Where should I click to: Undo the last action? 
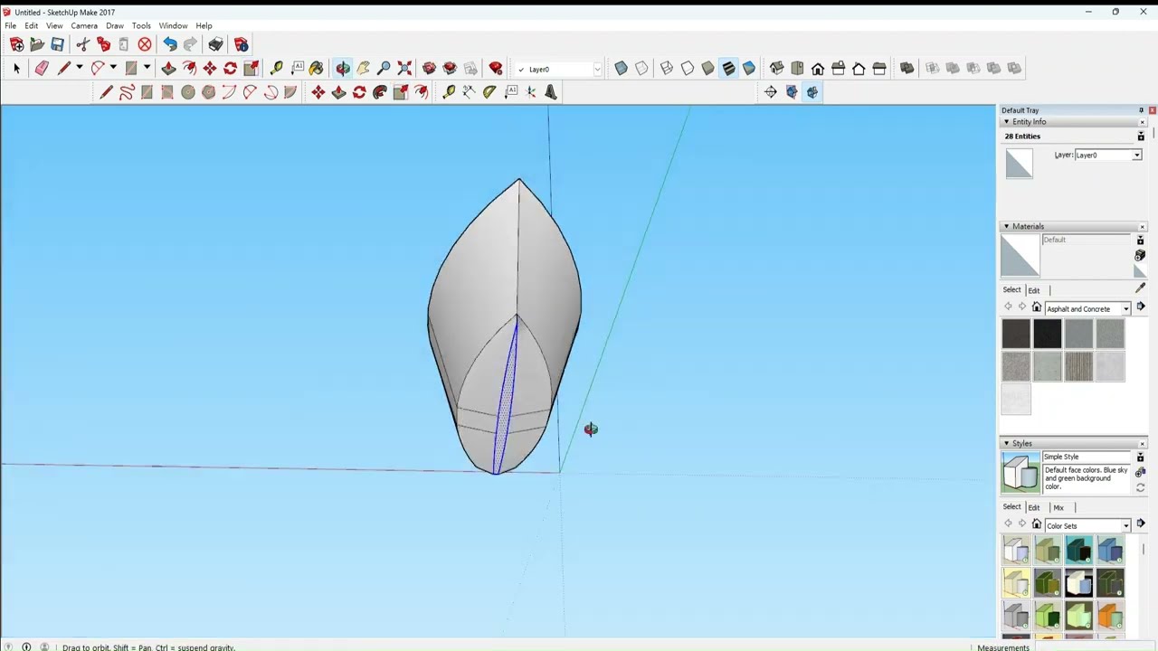click(x=169, y=44)
